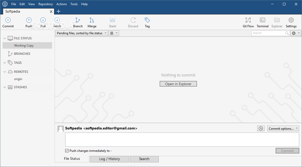Collapse the FILE STATUS section
The image size is (302, 167).
coord(5,38)
